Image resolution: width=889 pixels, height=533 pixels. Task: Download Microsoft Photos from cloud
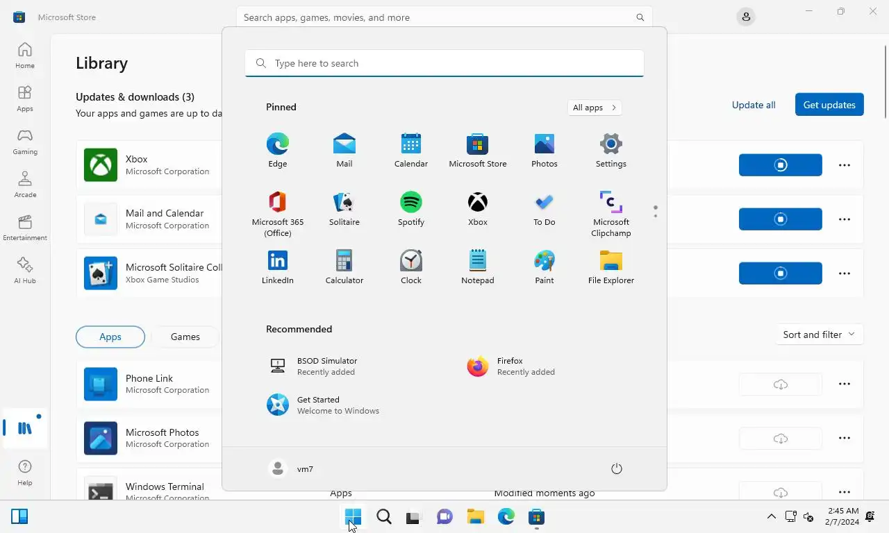pos(781,438)
